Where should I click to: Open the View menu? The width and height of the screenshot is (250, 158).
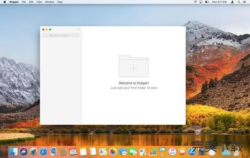point(39,2)
